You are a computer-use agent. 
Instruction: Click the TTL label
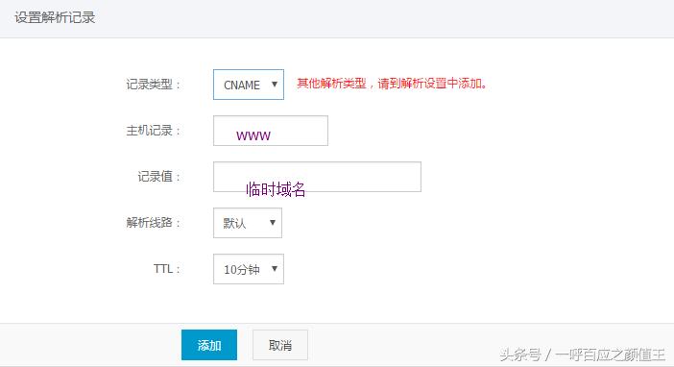pos(167,269)
